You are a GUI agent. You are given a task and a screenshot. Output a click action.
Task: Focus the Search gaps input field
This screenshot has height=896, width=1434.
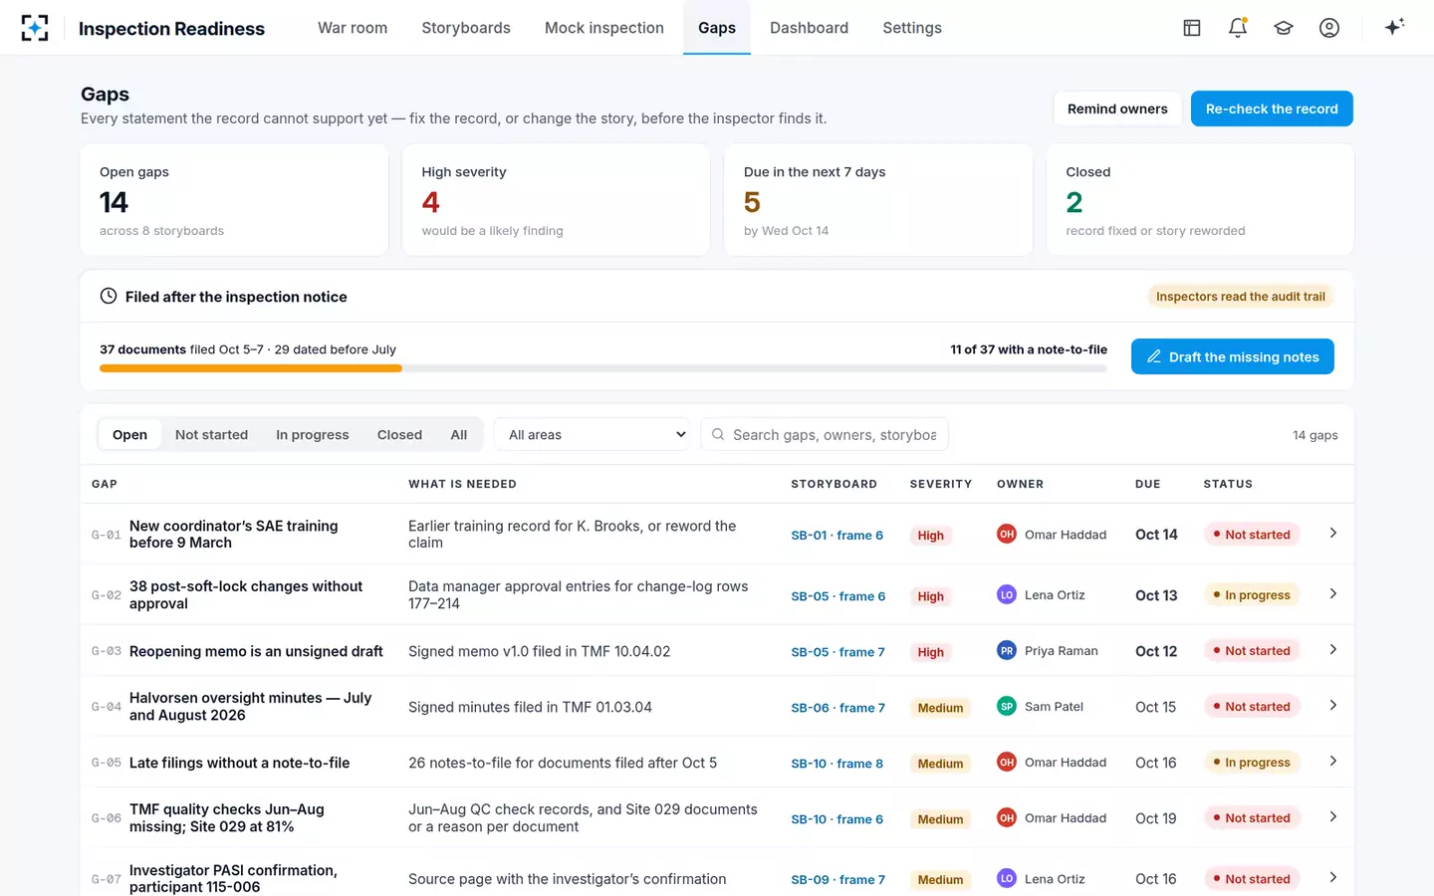click(x=825, y=434)
